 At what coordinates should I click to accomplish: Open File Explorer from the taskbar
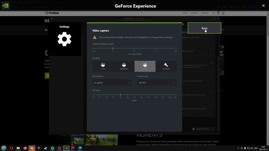(x=18, y=148)
